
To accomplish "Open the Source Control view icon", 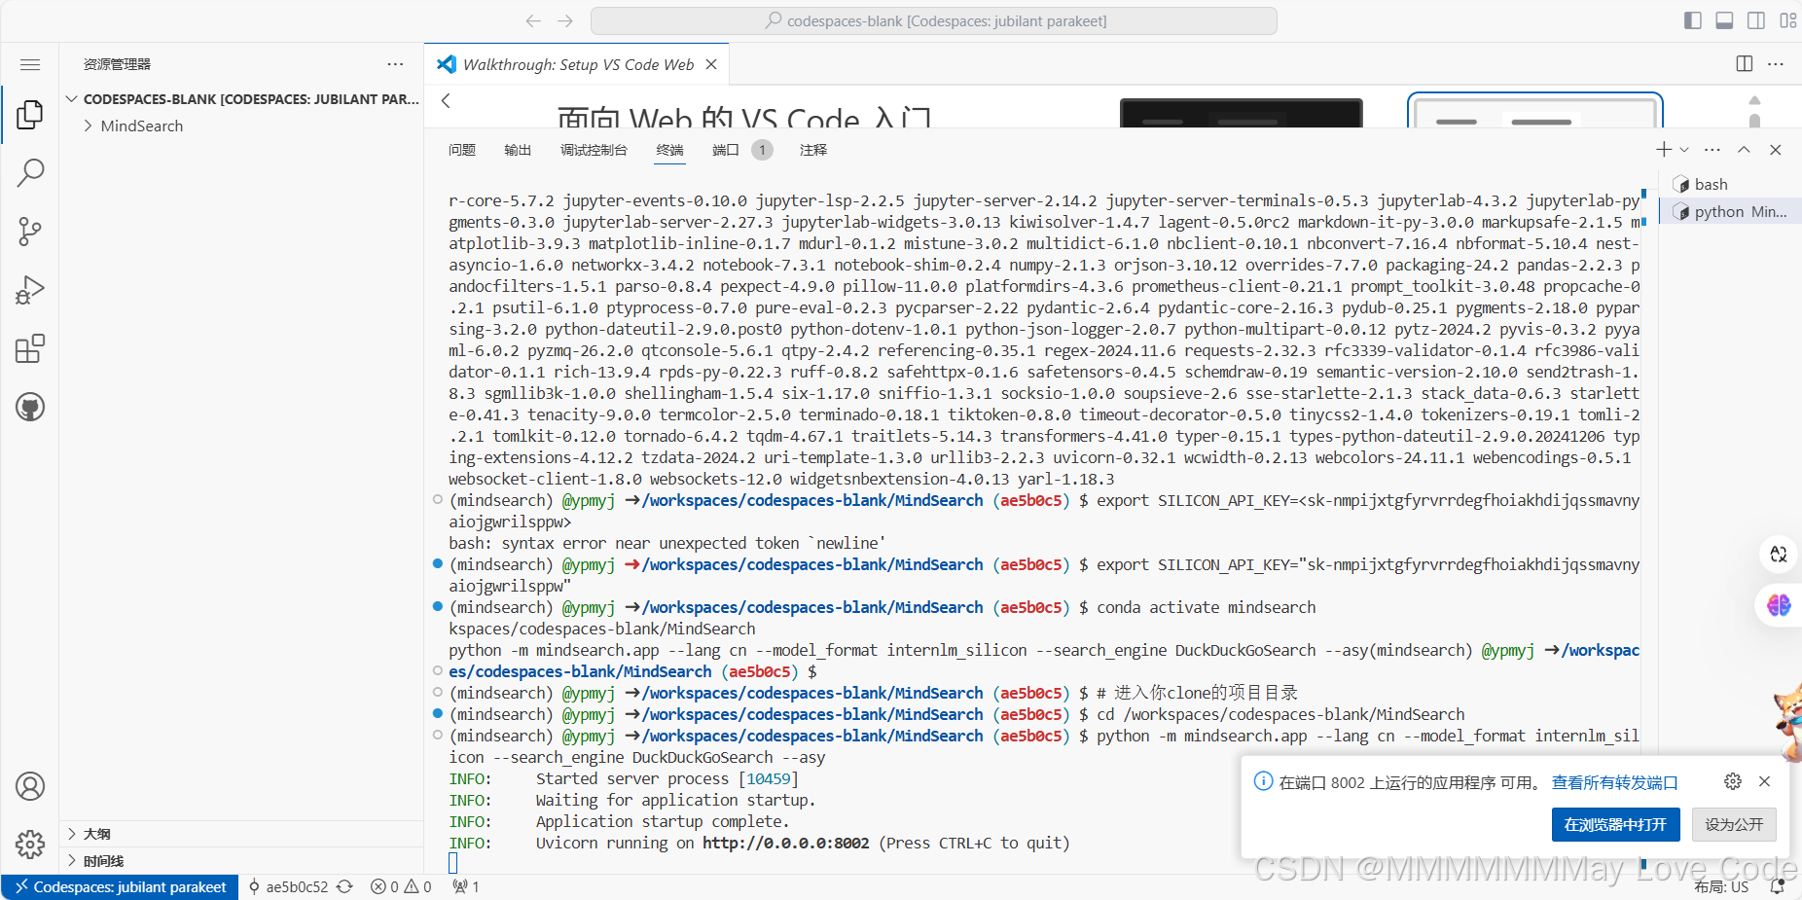I will pos(29,231).
